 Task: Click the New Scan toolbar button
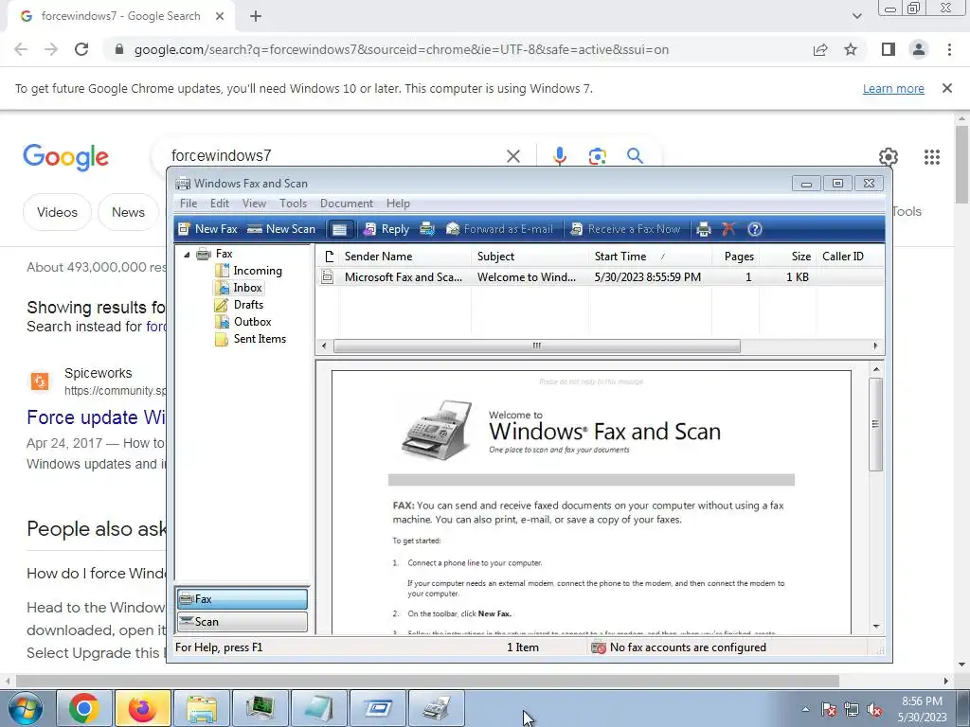(281, 229)
